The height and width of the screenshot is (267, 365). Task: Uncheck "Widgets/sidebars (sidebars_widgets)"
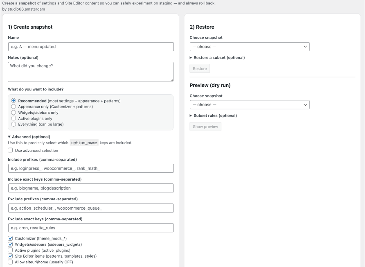click(10, 244)
